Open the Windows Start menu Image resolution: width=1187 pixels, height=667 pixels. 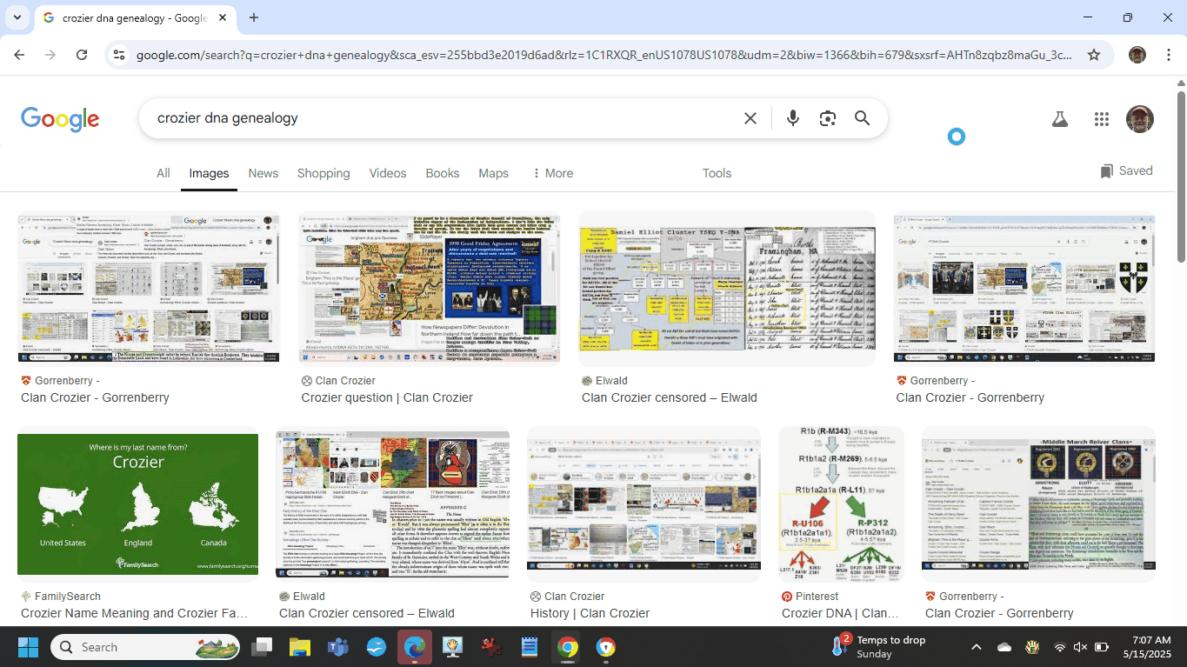click(28, 647)
